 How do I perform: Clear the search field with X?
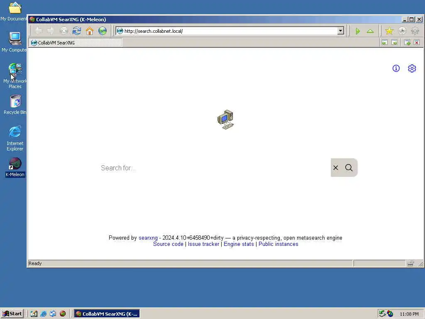(x=335, y=168)
